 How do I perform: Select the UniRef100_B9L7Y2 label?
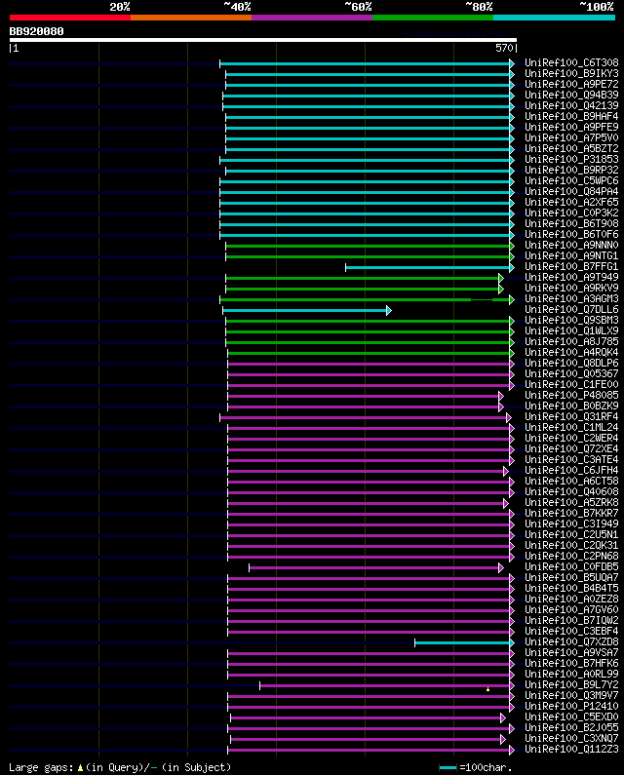coord(571,685)
